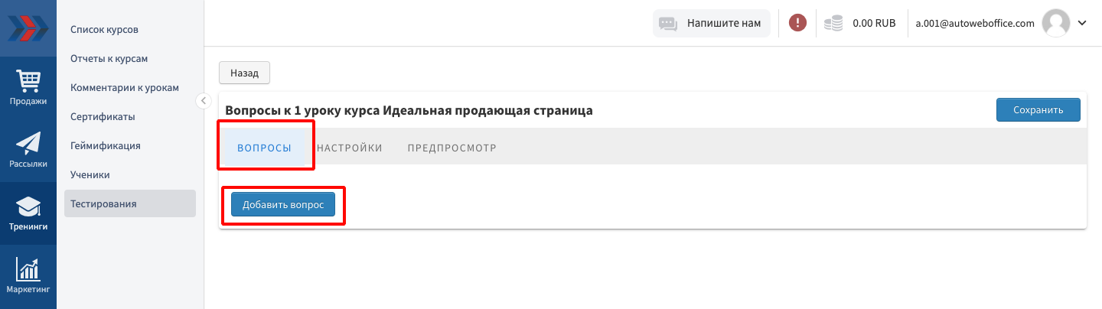
Task: Collapse the sidebar with chevron toggle
Action: [203, 100]
